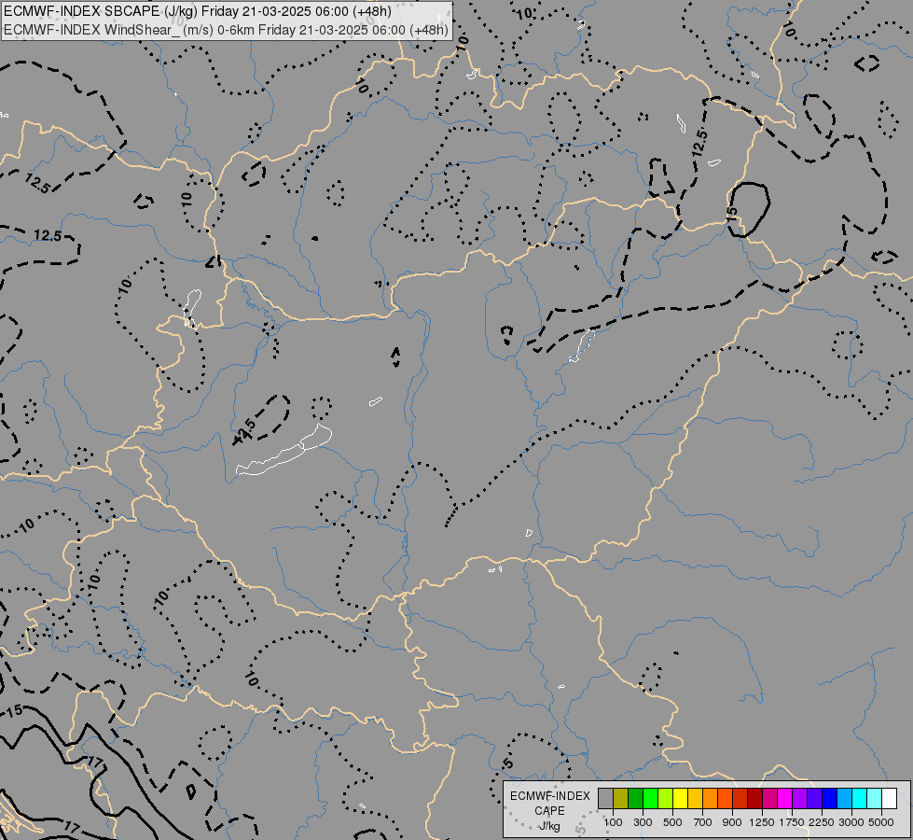Pick the purple swatch right of the 1750 tick
Screen dimensions: 913x840
[799, 799]
